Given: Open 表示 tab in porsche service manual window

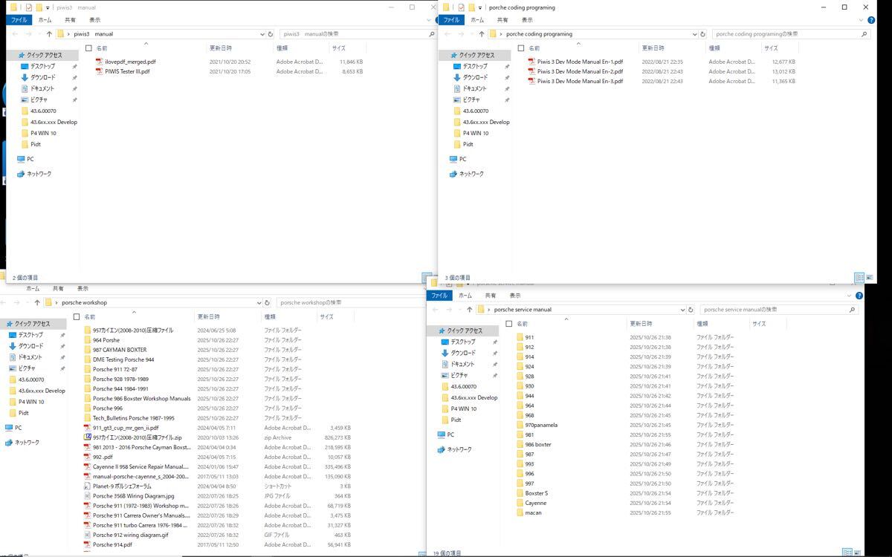Looking at the screenshot, I should pyautogui.click(x=515, y=295).
